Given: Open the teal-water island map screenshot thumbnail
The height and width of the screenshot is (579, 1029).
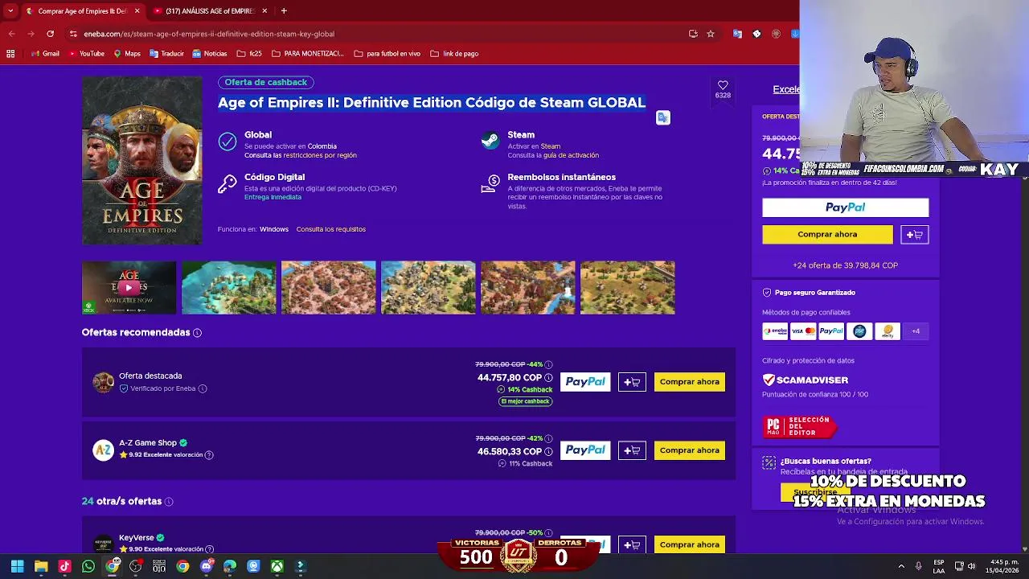Looking at the screenshot, I should point(228,287).
